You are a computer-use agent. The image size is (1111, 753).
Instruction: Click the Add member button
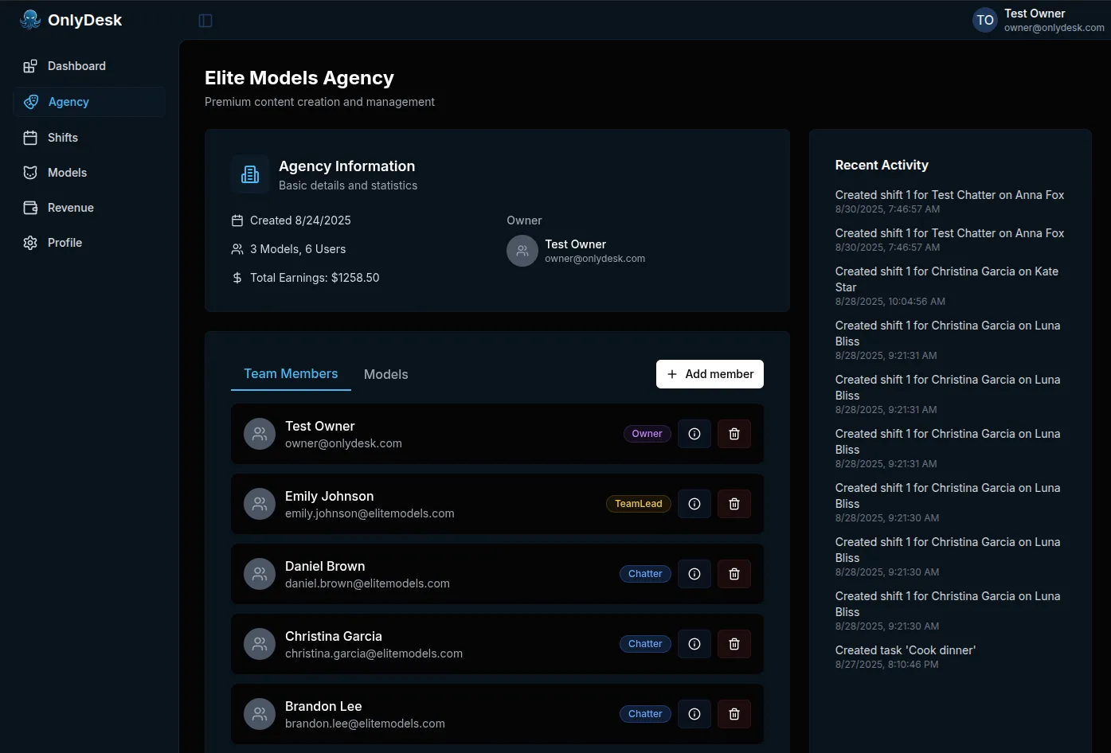710,374
